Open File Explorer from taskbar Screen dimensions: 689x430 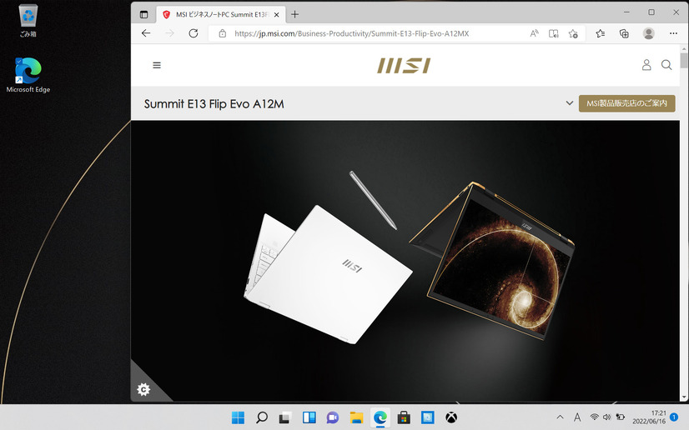point(356,417)
